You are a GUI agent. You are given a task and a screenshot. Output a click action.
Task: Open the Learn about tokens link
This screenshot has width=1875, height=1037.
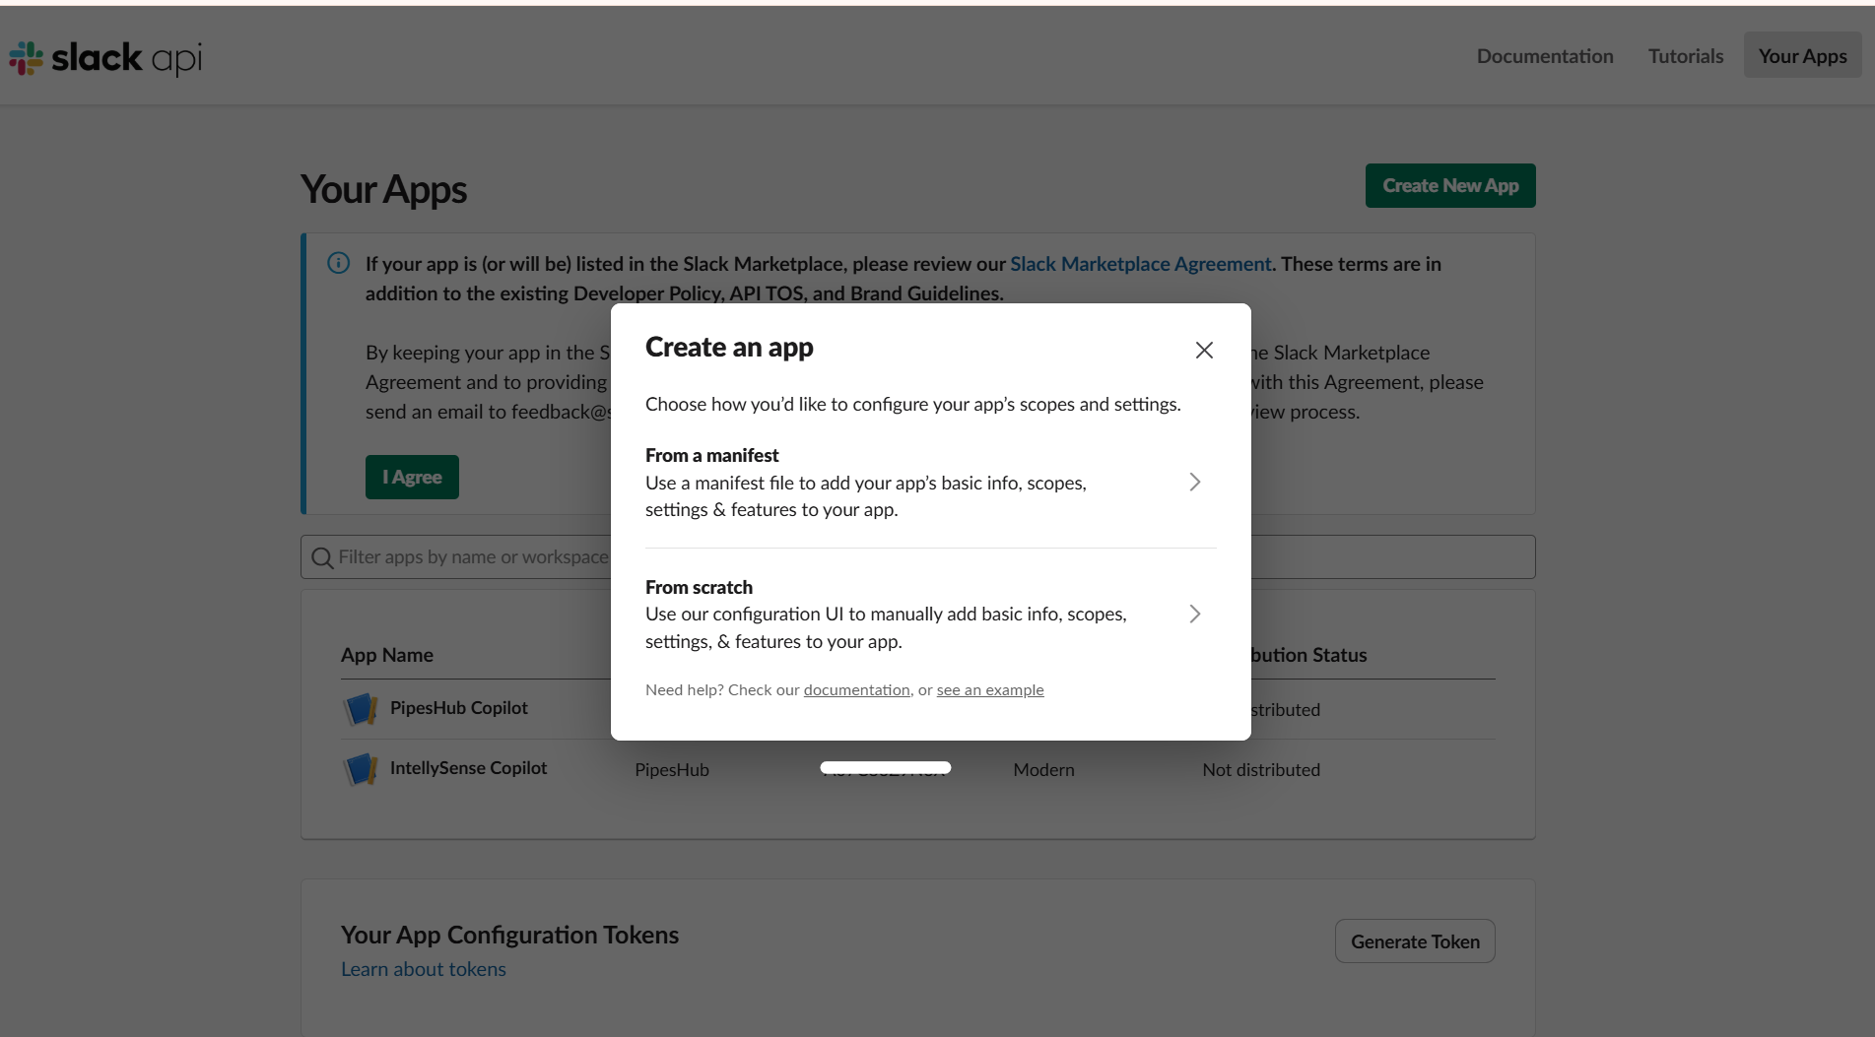[423, 968]
